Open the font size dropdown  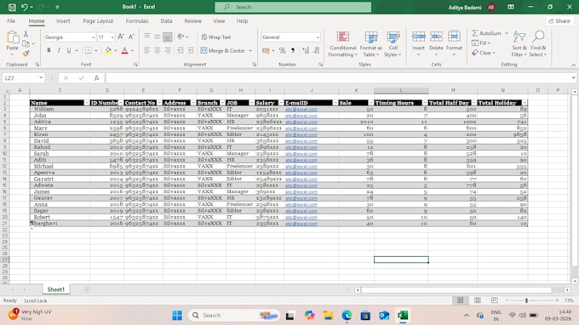112,37
